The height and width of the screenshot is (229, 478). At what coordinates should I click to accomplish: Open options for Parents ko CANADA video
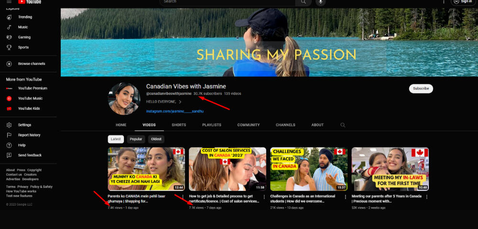click(x=183, y=197)
